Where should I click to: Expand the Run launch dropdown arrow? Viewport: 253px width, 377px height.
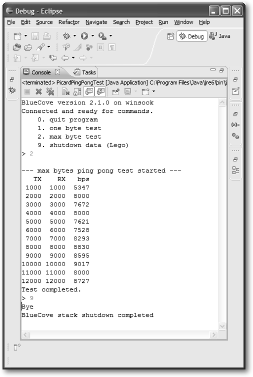click(x=93, y=36)
